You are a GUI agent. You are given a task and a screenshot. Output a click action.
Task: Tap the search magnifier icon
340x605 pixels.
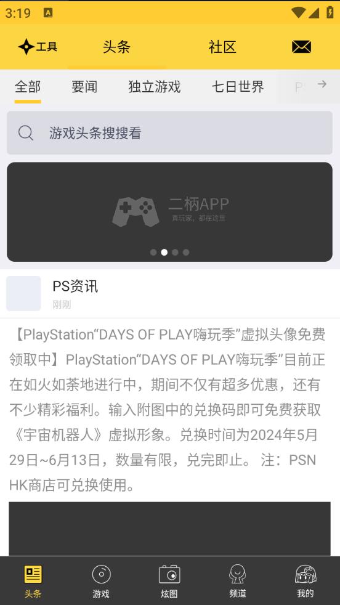[26, 133]
